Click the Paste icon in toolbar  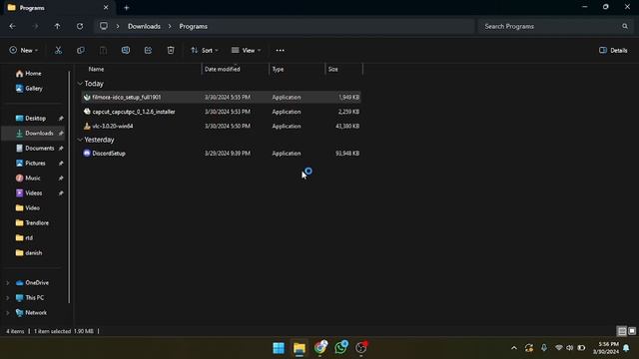pyautogui.click(x=103, y=50)
